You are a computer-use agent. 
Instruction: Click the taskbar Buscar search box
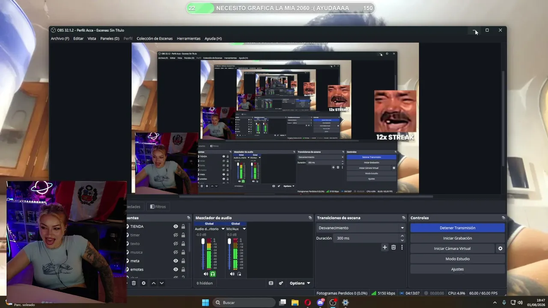click(x=244, y=302)
